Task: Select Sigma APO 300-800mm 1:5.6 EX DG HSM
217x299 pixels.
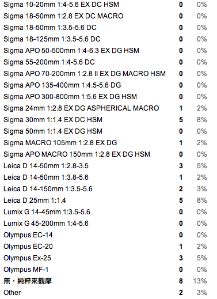Action: tap(70, 97)
